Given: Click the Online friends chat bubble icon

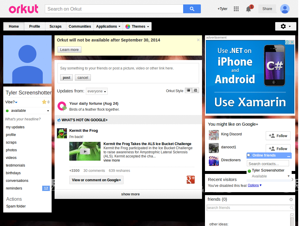Looking at the screenshot, I should (x=249, y=155).
